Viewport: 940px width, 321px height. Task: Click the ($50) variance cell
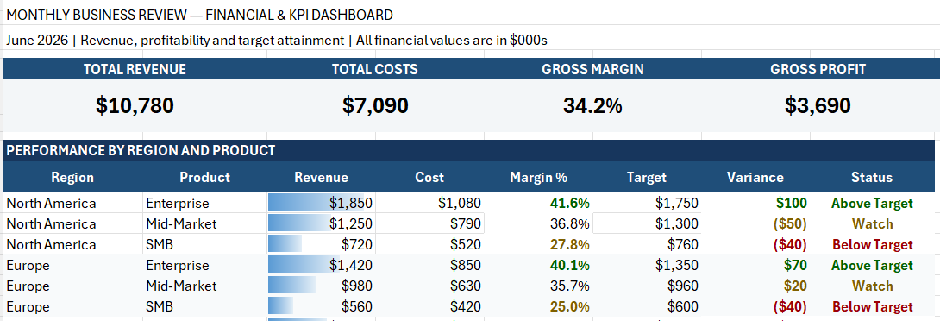[x=755, y=223]
